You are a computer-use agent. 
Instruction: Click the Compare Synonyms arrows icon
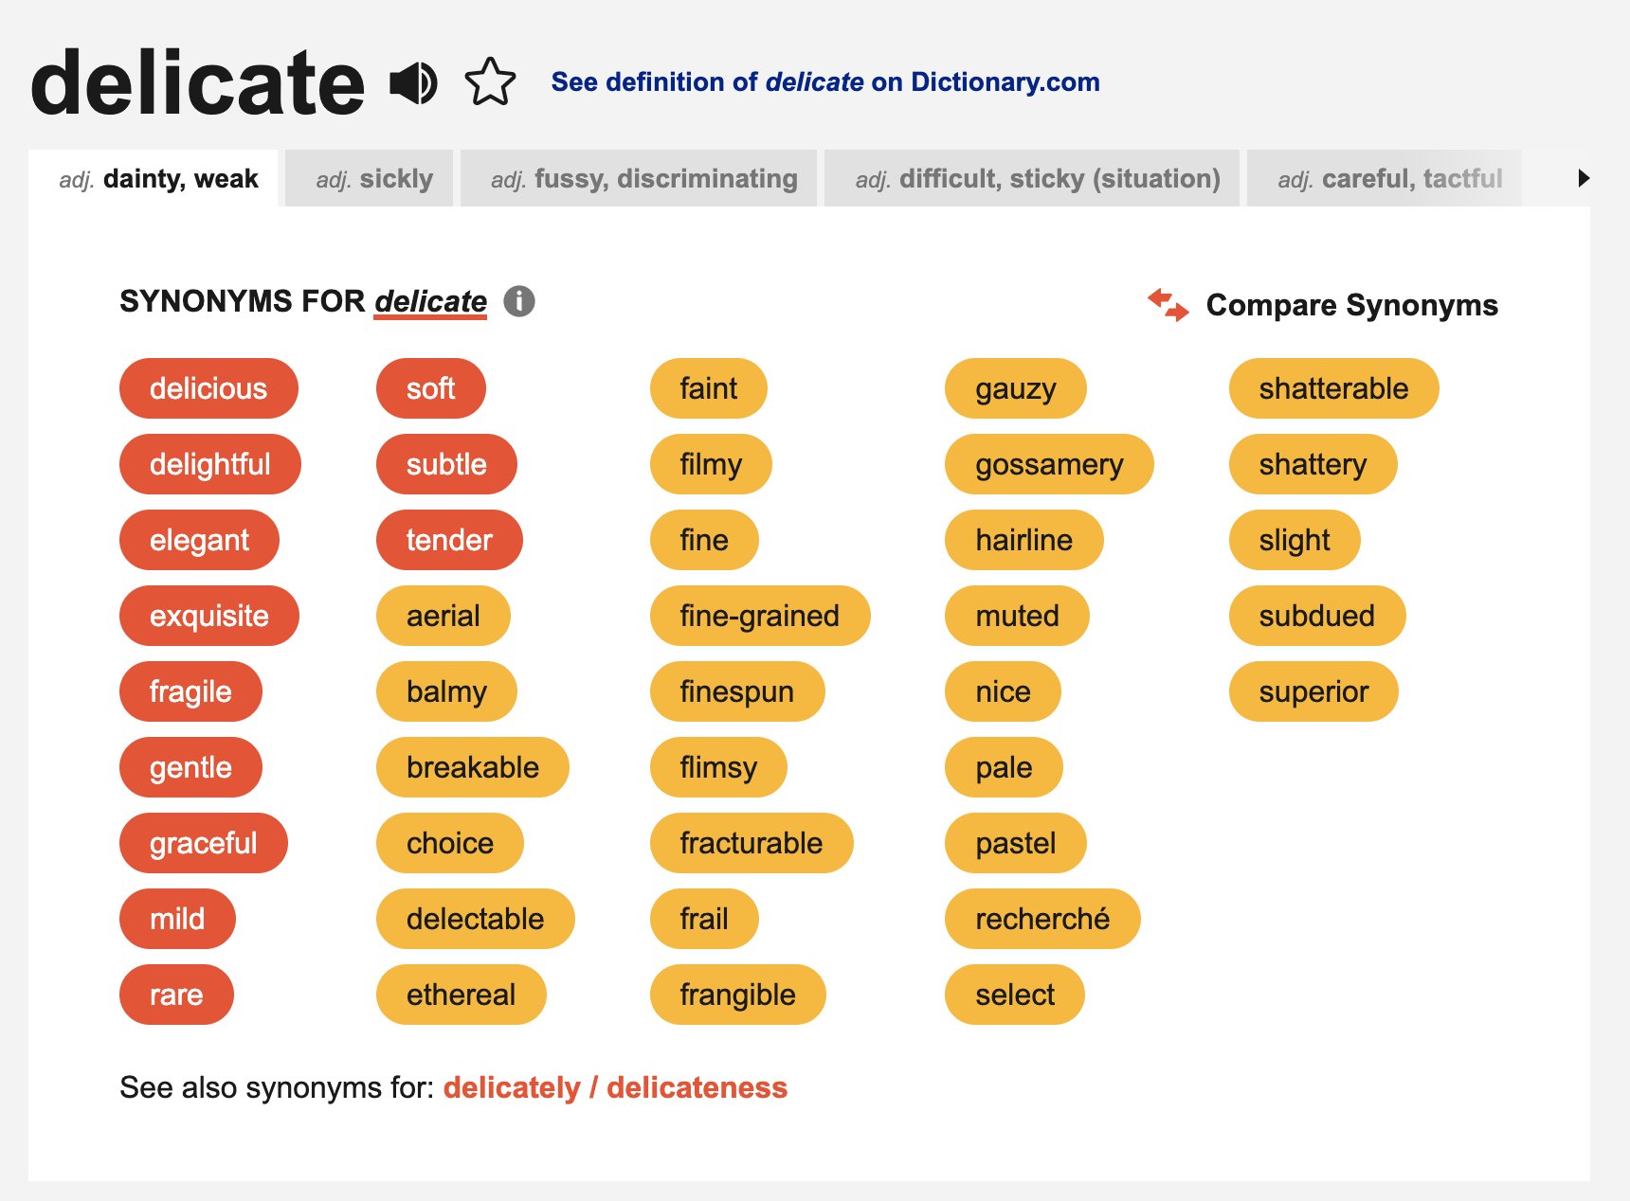(1168, 305)
